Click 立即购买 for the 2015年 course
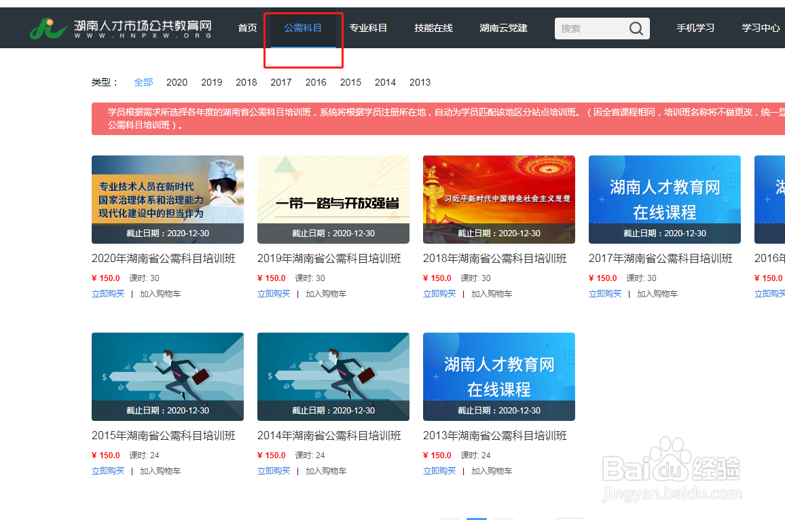Screen dimensions: 785x520 [108, 471]
